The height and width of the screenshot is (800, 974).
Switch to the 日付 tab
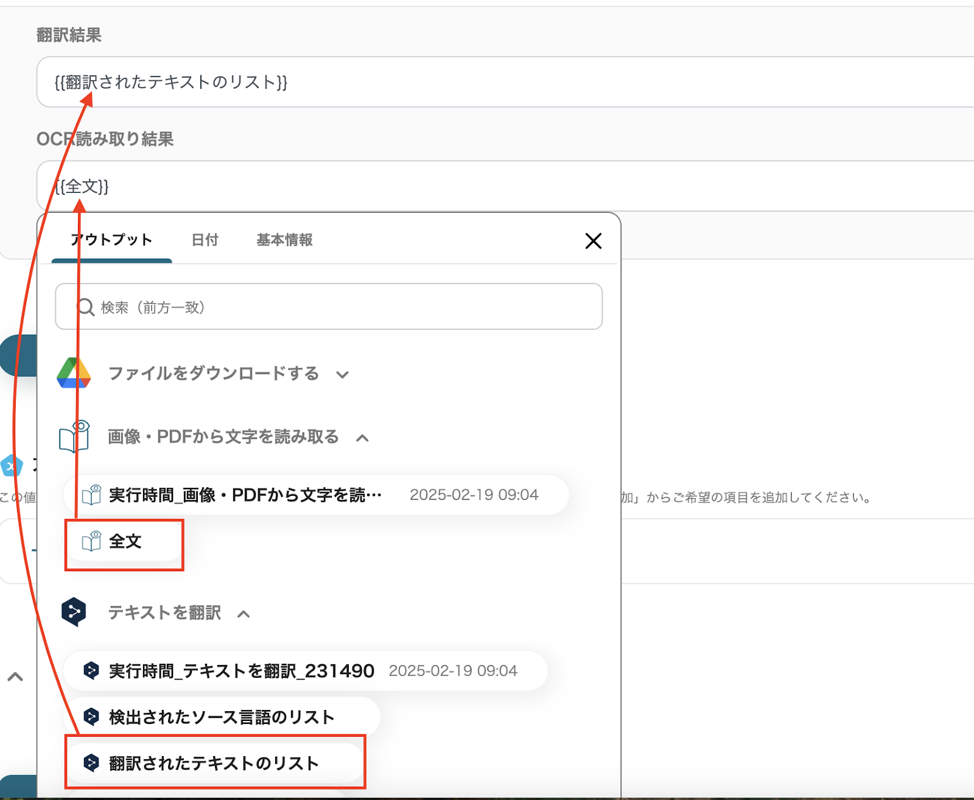[x=205, y=240]
